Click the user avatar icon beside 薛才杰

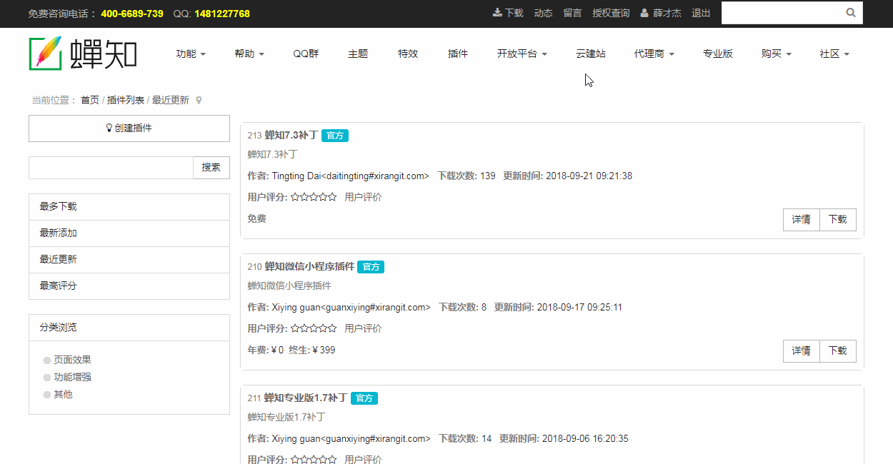644,13
